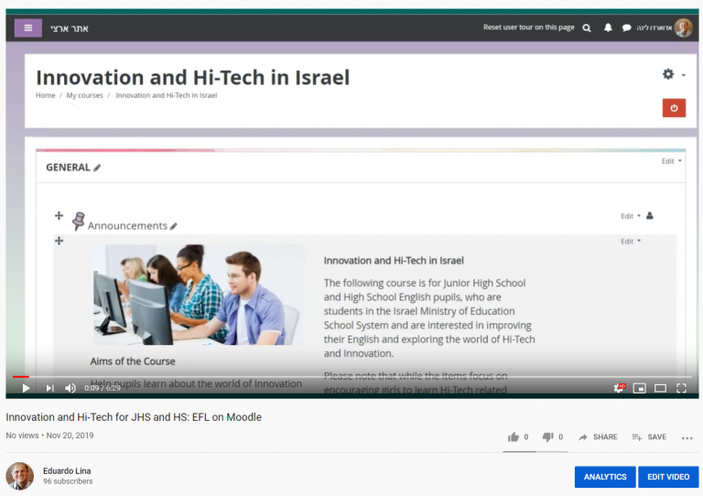Like the video with thumbs up
Viewport: 703px width, 496px height.
(x=514, y=437)
